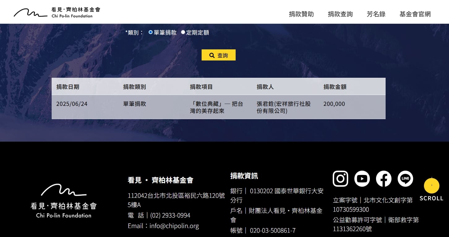The height and width of the screenshot is (237, 449).
Task: Visit the 基金會官網 navigation link
Action: pos(415,14)
